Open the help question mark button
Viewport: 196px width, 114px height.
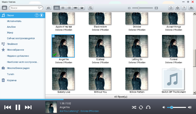click(184, 8)
